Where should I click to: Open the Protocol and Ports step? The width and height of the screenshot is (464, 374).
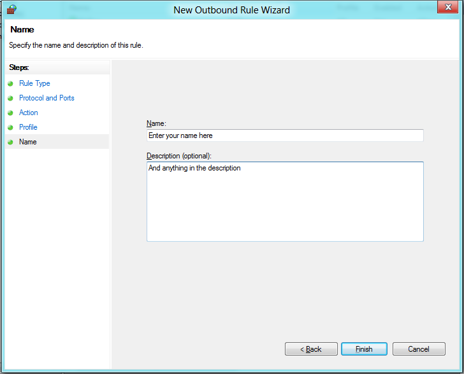47,98
